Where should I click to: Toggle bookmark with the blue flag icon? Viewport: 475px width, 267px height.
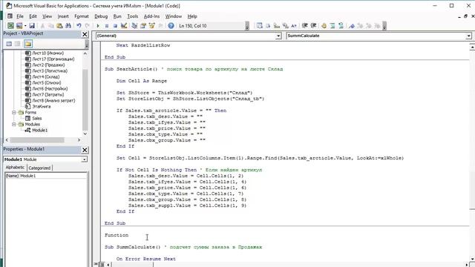[351, 26]
